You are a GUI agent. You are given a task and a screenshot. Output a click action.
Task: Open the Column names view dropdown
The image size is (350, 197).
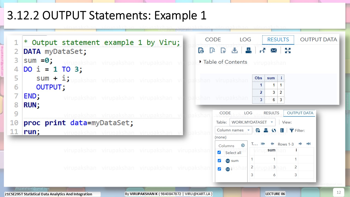(234, 130)
